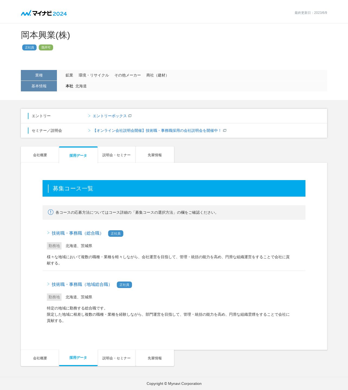Open the top 説明会・セミナー tab
348x390 pixels.
click(x=117, y=155)
